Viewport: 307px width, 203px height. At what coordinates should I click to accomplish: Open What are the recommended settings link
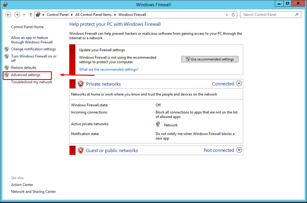[x=109, y=69]
